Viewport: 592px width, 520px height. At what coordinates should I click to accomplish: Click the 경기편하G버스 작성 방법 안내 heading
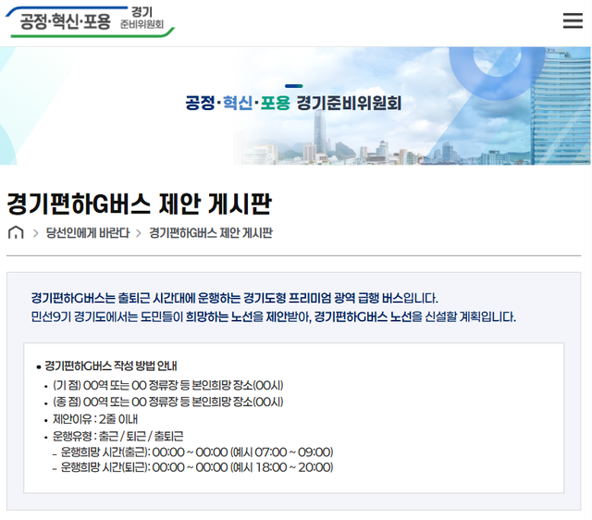[x=111, y=365]
